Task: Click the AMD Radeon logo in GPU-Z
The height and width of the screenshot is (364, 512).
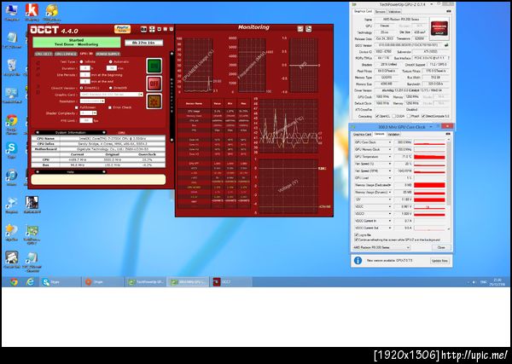Action: point(439,28)
